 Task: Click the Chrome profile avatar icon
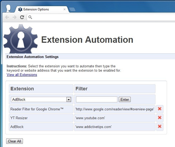[8, 8]
